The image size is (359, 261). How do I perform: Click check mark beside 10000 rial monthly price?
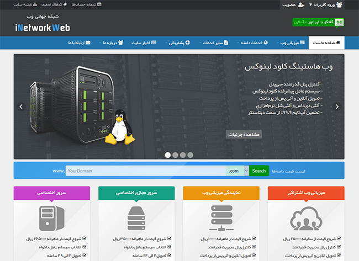254,238
